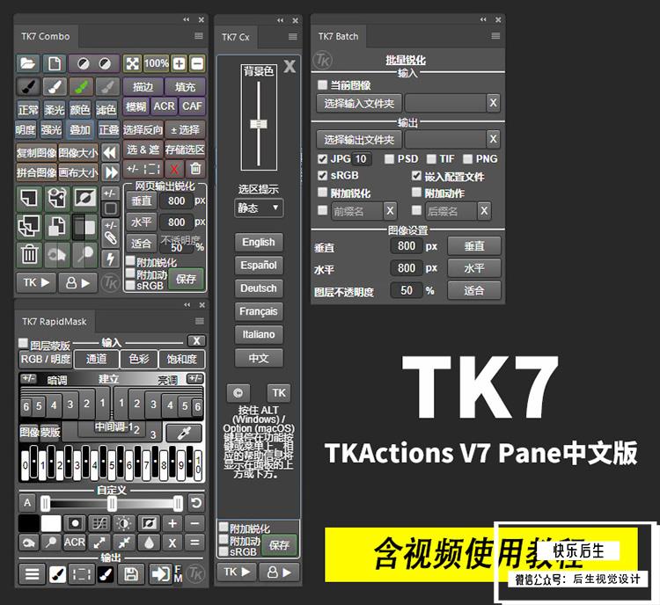Toggle the sRGB checkbox in TK7 Batch
Image resolution: width=660 pixels, height=605 pixels.
pos(322,175)
